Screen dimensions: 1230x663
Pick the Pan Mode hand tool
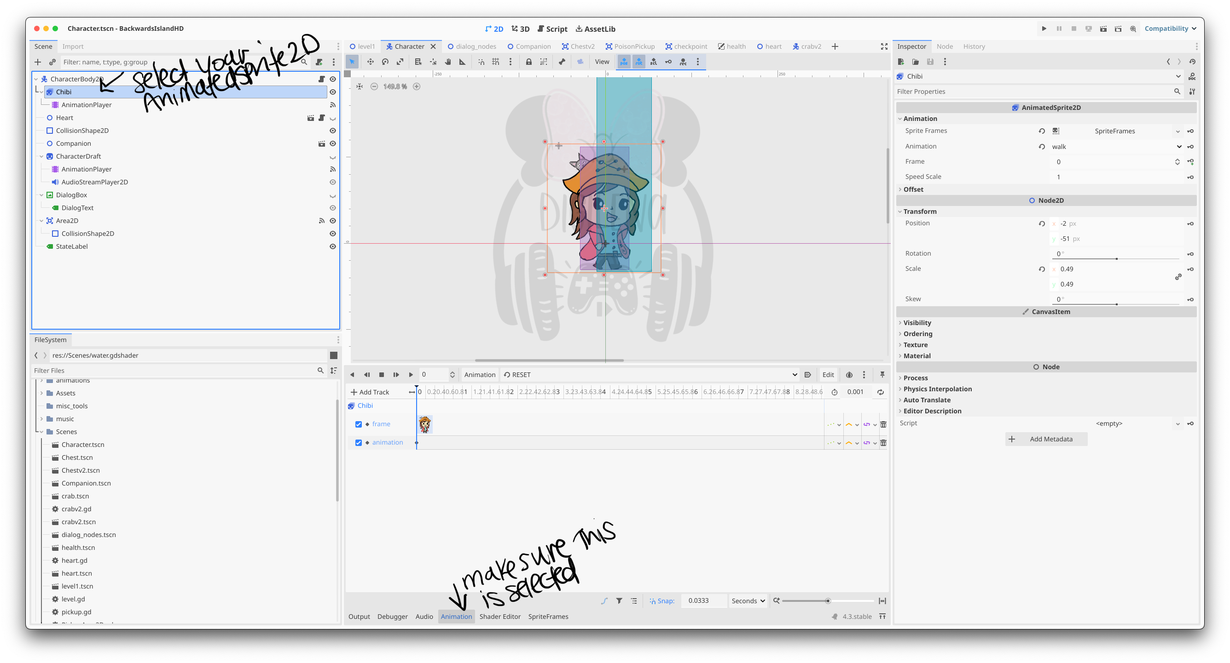click(448, 62)
